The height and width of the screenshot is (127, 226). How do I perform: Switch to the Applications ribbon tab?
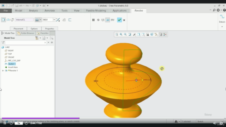pos(119,11)
